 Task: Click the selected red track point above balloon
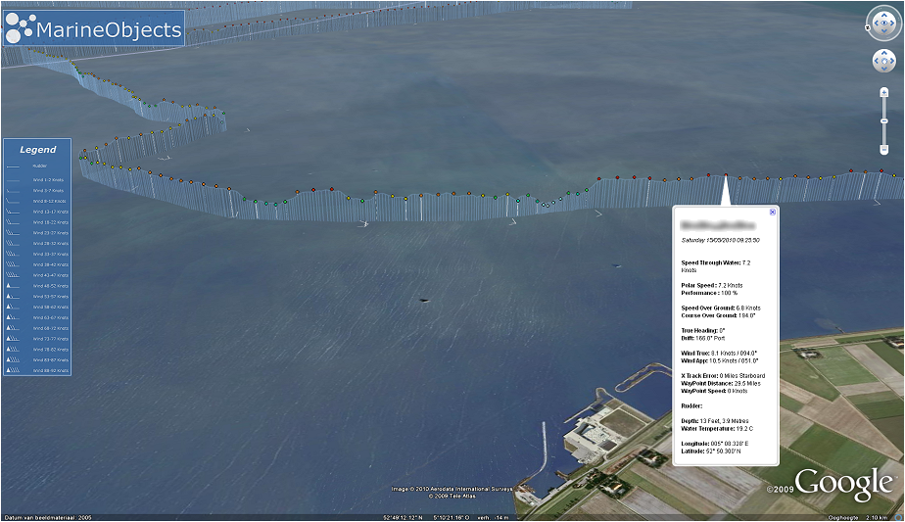(726, 174)
